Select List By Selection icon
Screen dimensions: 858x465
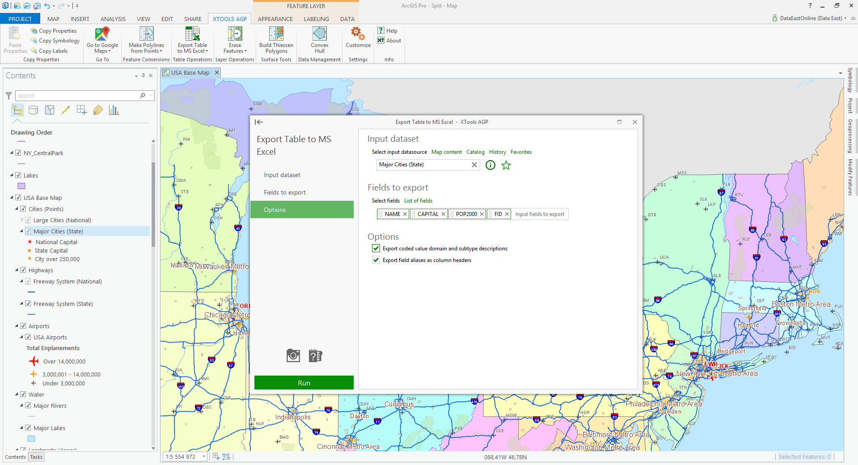click(50, 110)
